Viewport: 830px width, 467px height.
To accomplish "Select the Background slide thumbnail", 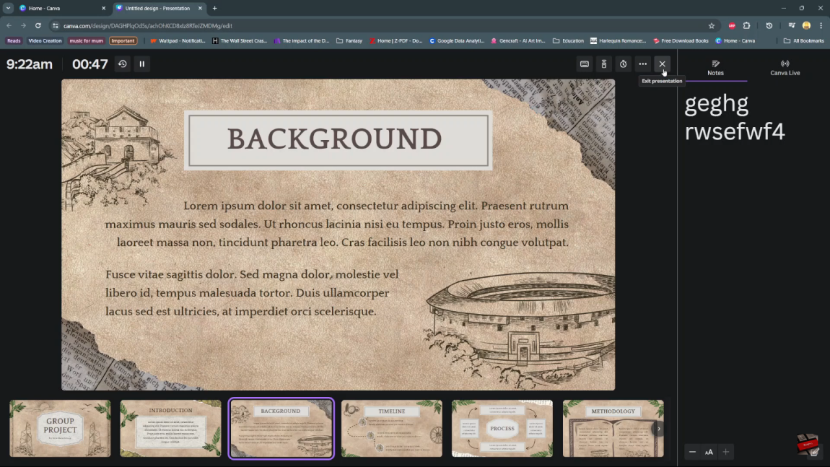I will (x=281, y=428).
